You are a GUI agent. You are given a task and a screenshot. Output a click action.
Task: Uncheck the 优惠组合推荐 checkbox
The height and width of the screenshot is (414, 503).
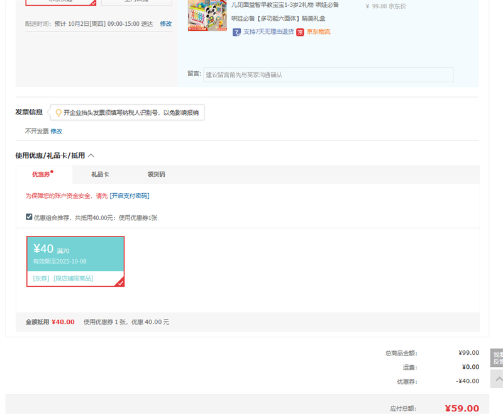click(x=29, y=217)
